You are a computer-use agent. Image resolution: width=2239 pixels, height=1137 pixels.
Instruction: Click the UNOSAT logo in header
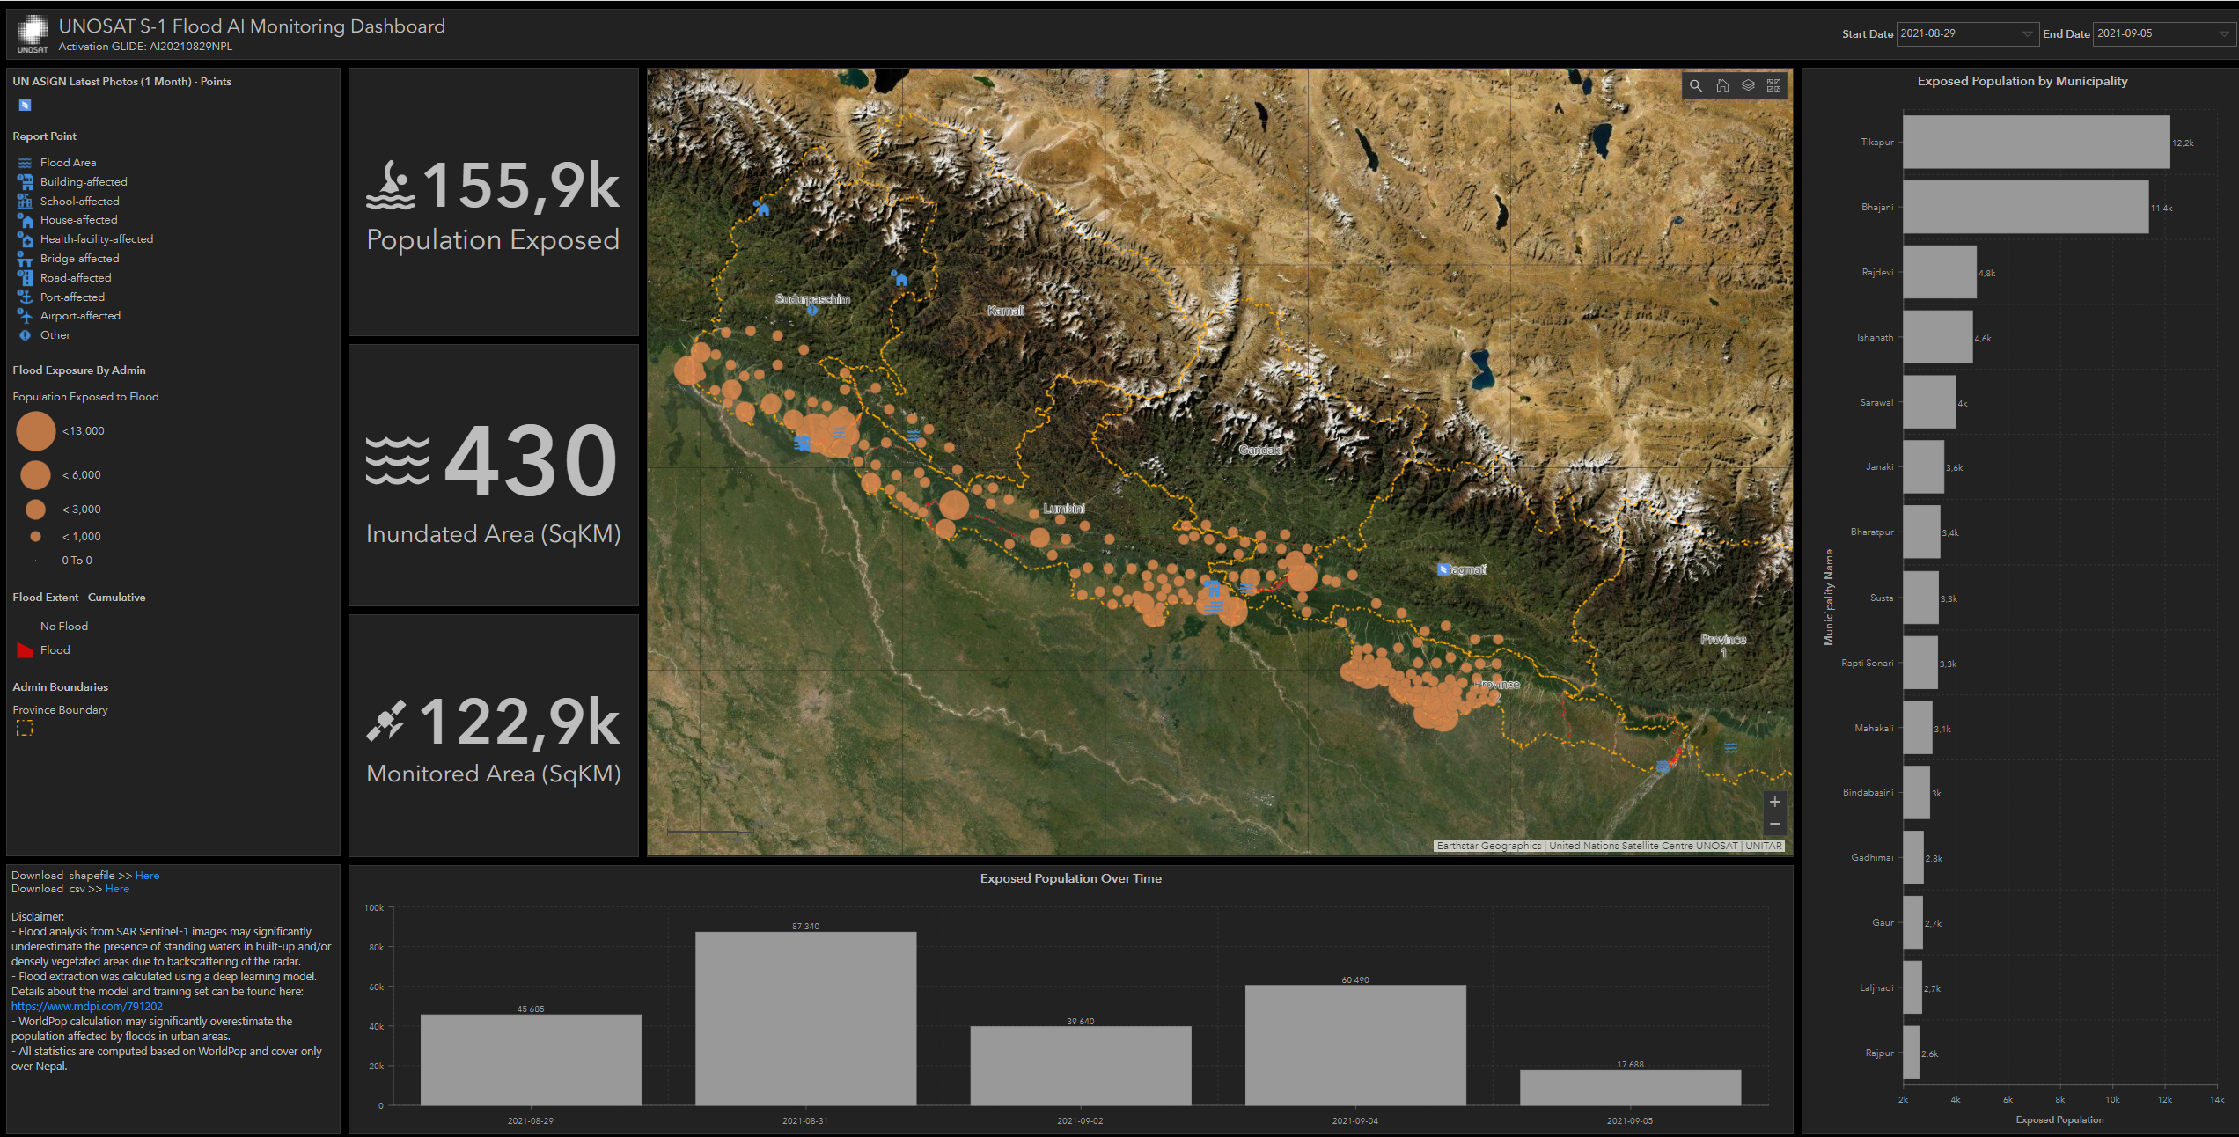click(33, 33)
